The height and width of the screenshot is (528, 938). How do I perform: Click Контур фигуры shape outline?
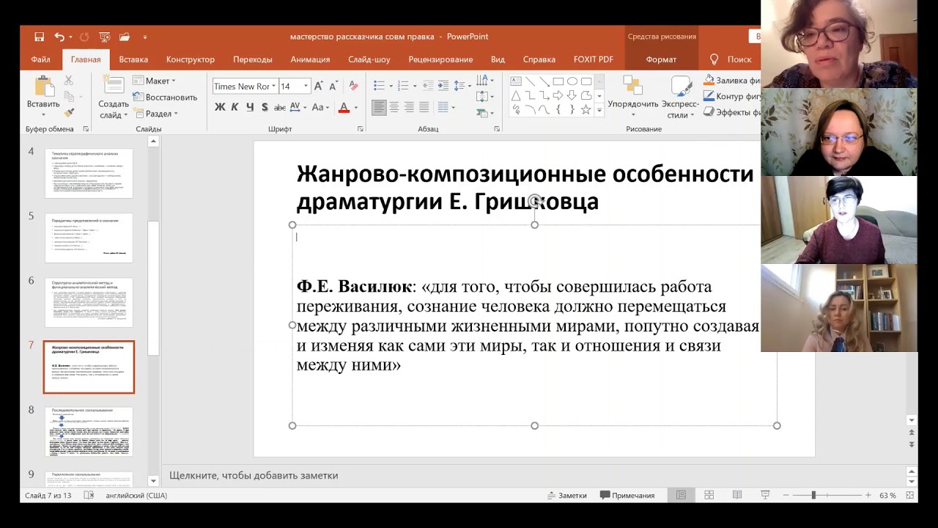pyautogui.click(x=731, y=96)
